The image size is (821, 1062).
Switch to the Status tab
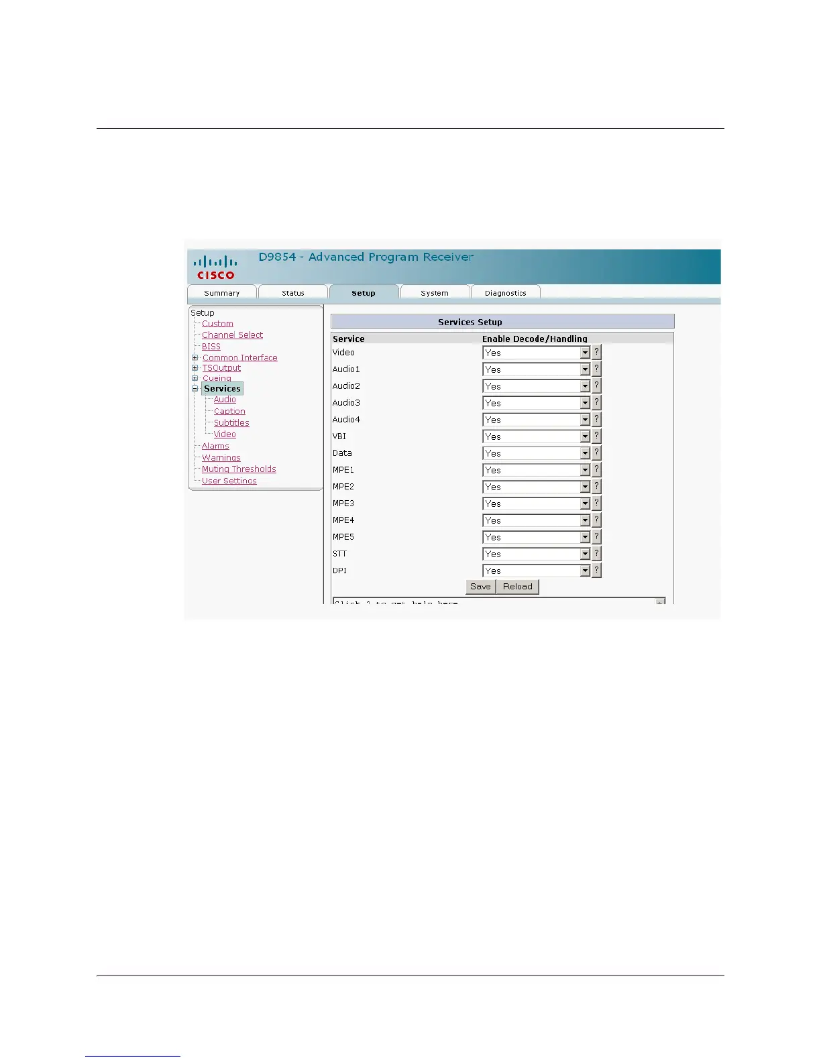[293, 293]
